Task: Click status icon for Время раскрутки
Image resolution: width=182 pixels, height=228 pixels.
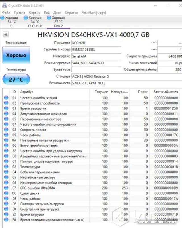Action: (x=6, y=108)
